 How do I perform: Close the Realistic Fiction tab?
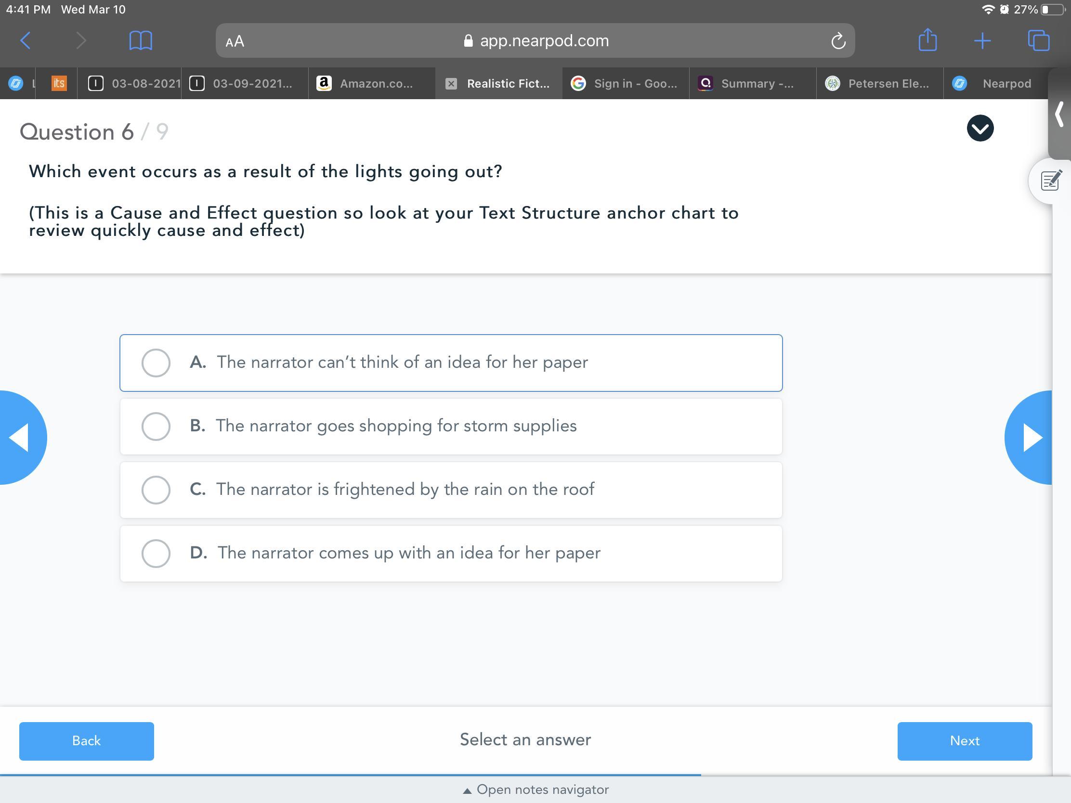pyautogui.click(x=451, y=84)
